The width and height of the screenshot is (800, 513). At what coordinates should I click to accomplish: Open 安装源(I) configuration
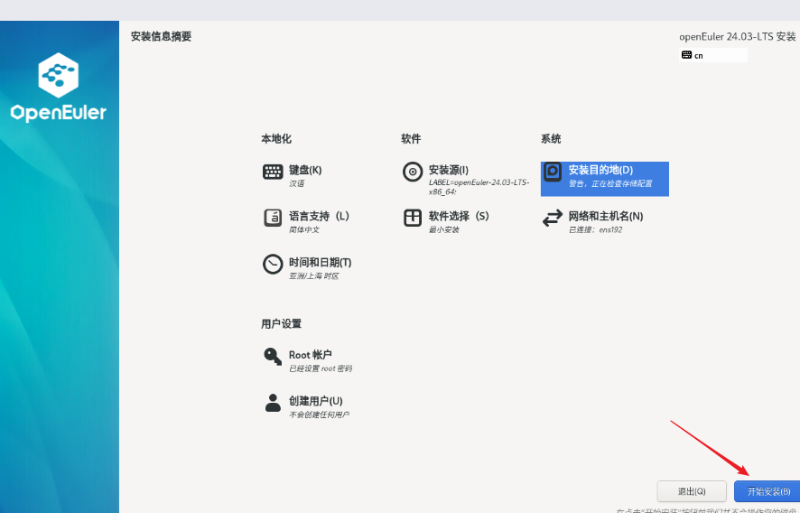[466, 179]
